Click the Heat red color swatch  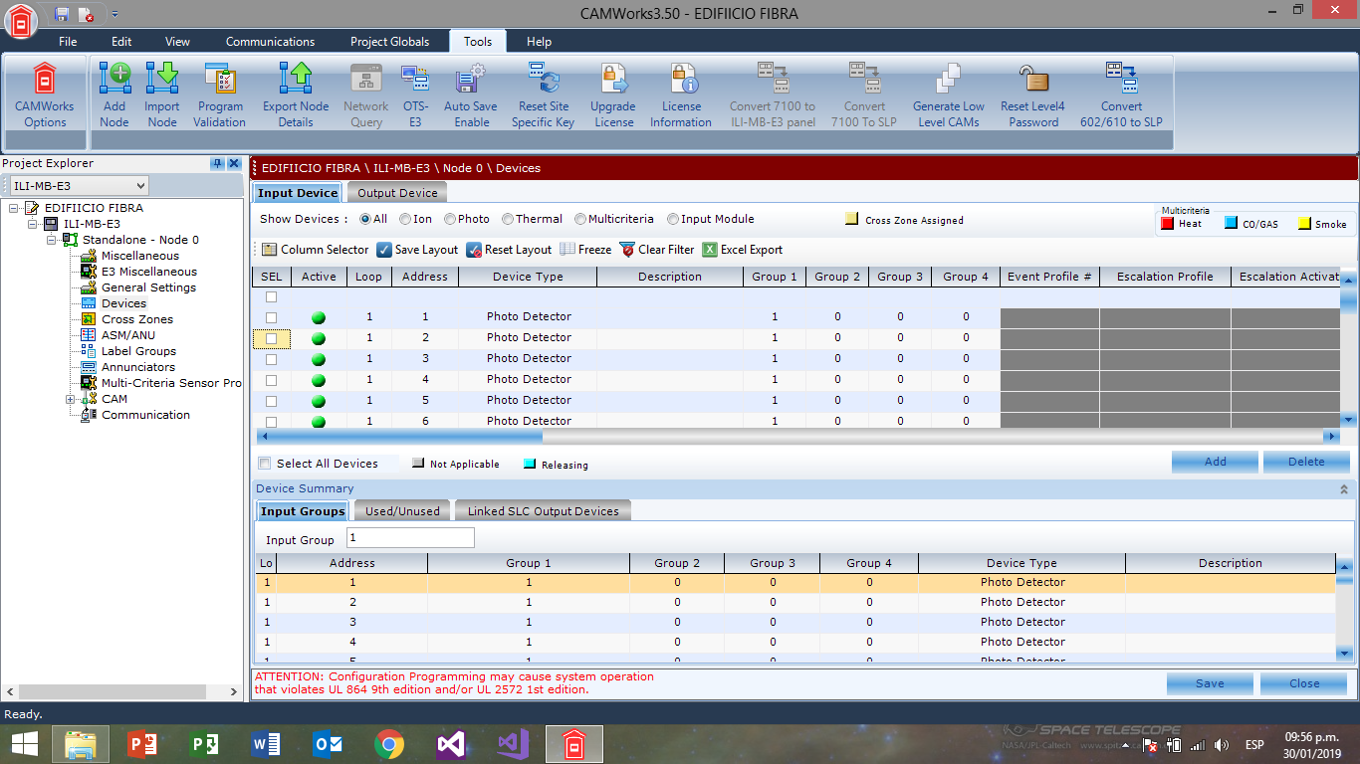[1167, 224]
